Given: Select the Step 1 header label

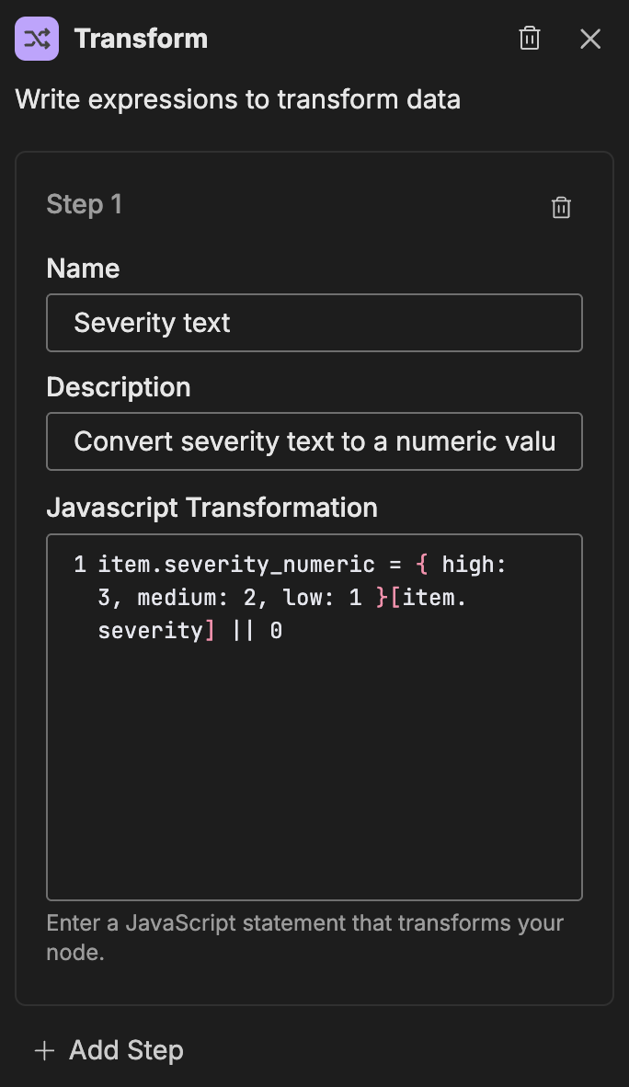Looking at the screenshot, I should pos(84,204).
